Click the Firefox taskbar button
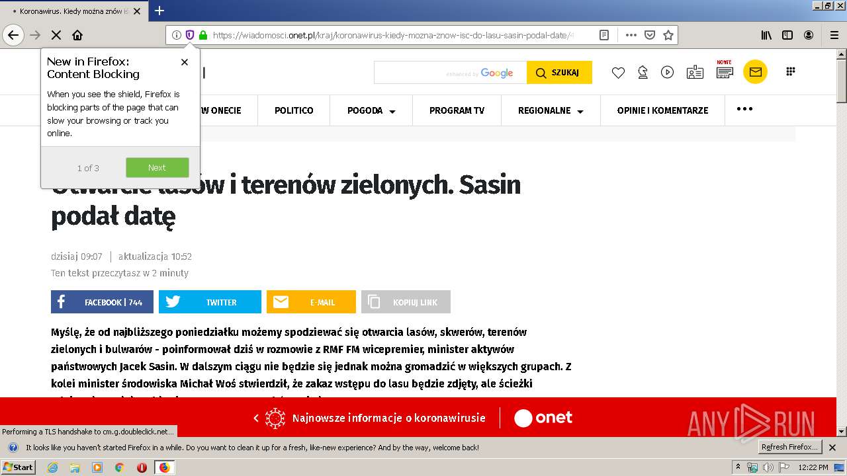This screenshot has height=476, width=847. pyautogui.click(x=164, y=467)
